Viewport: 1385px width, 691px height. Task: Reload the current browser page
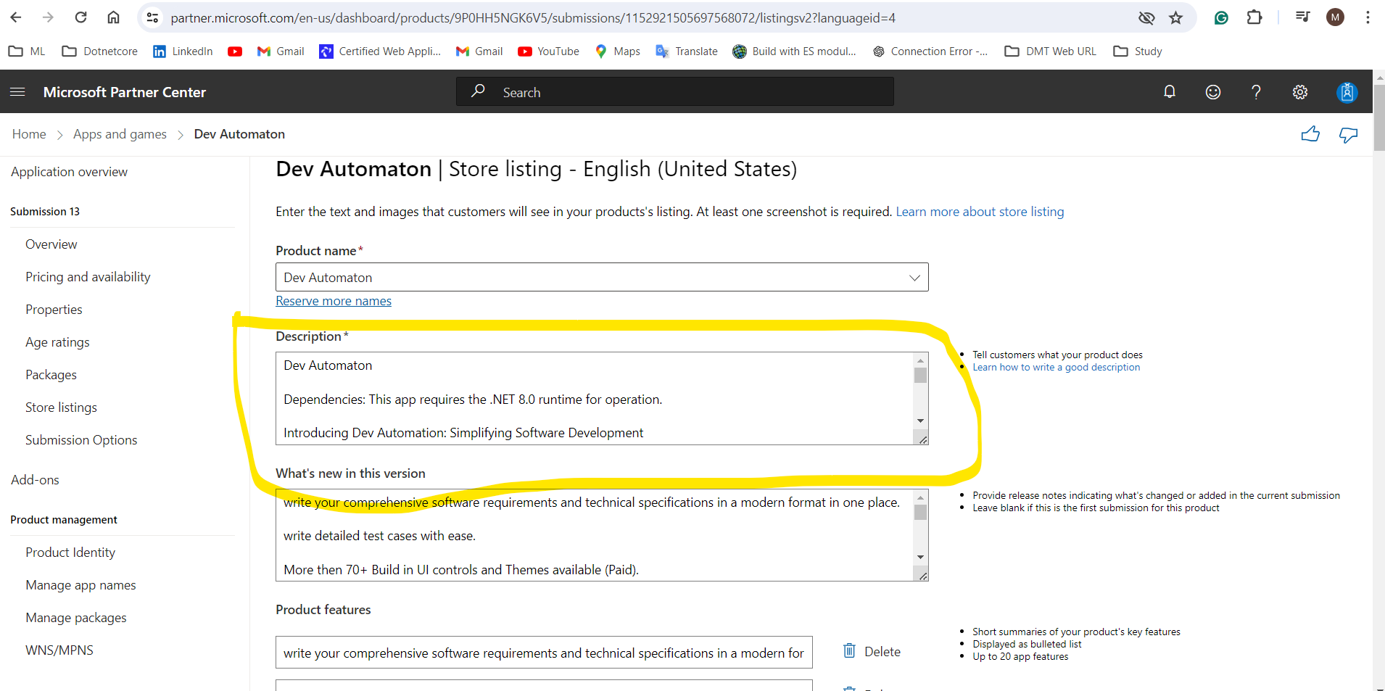click(81, 17)
